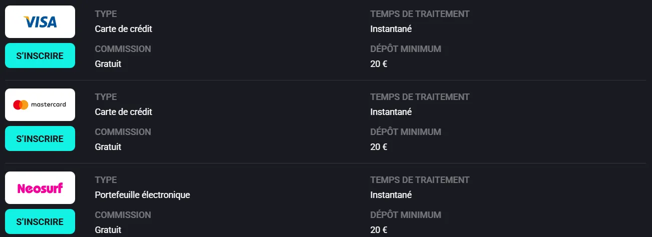Screen dimensions: 652x237
Task: Click the Visa logo
Action: [x=40, y=22]
